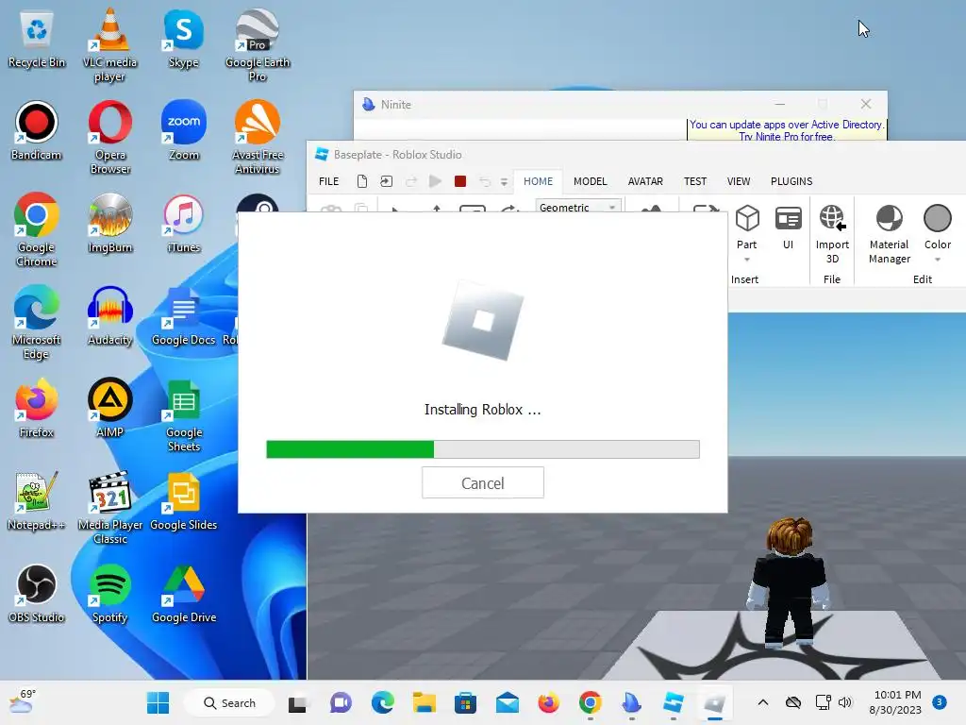Switch to the TEST ribbon tab
966x725 pixels.
click(695, 181)
